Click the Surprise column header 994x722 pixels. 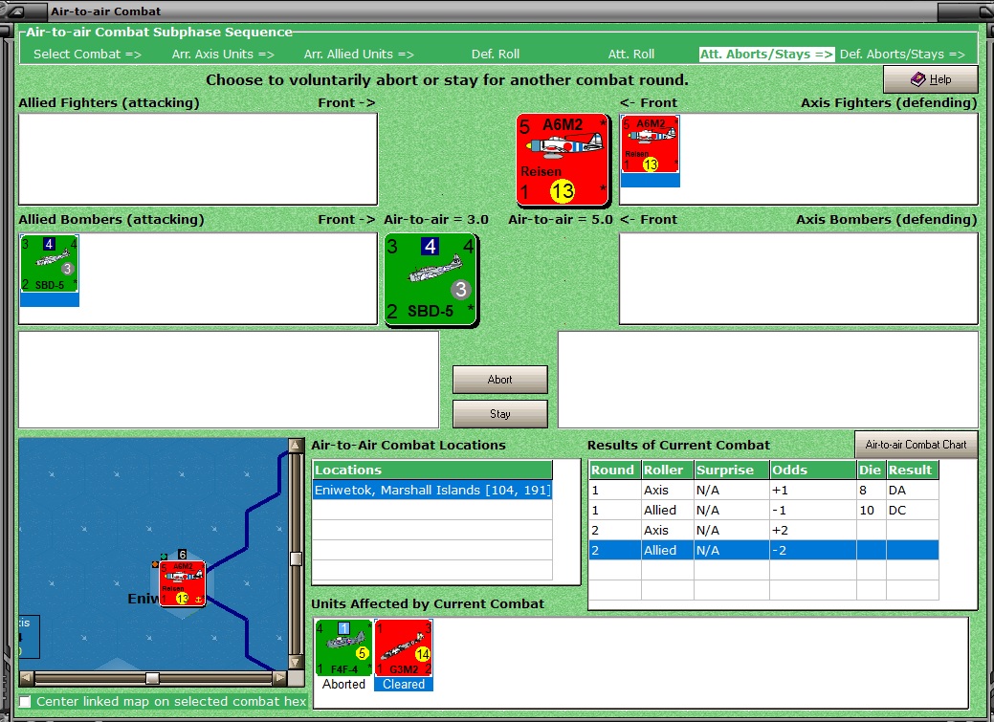coord(732,470)
